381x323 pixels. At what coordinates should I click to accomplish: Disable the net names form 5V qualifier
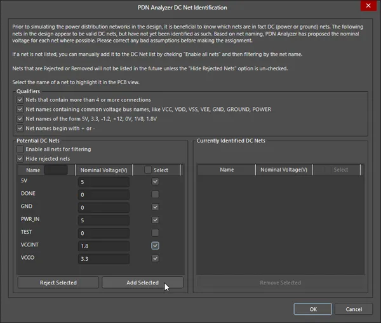[x=20, y=118]
